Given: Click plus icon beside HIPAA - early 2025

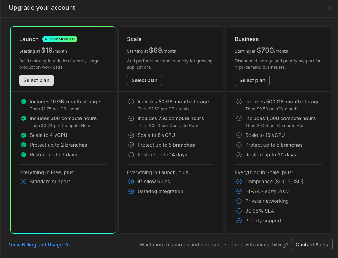Looking at the screenshot, I should 239,191.
